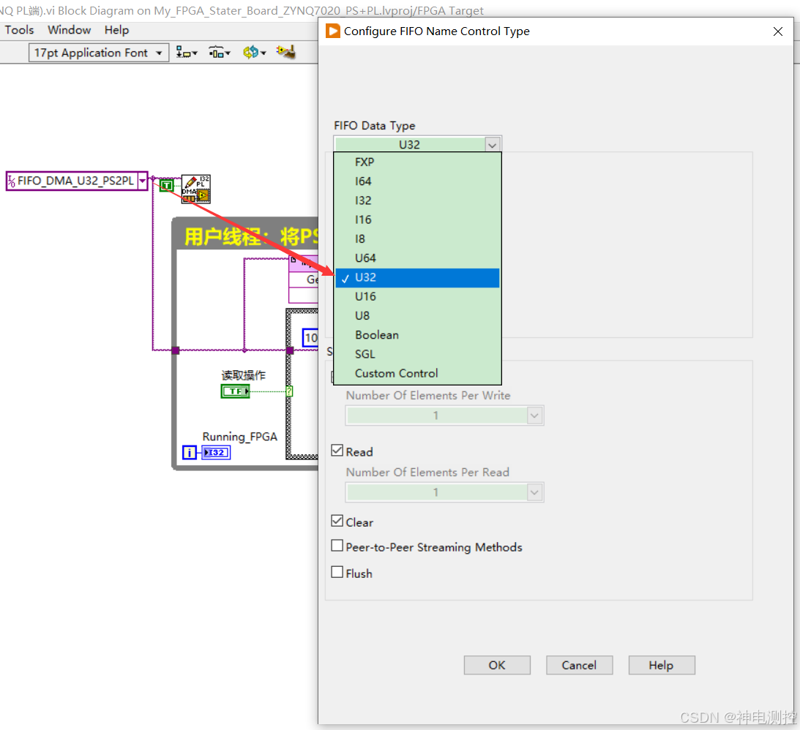Click the OK button

497,665
